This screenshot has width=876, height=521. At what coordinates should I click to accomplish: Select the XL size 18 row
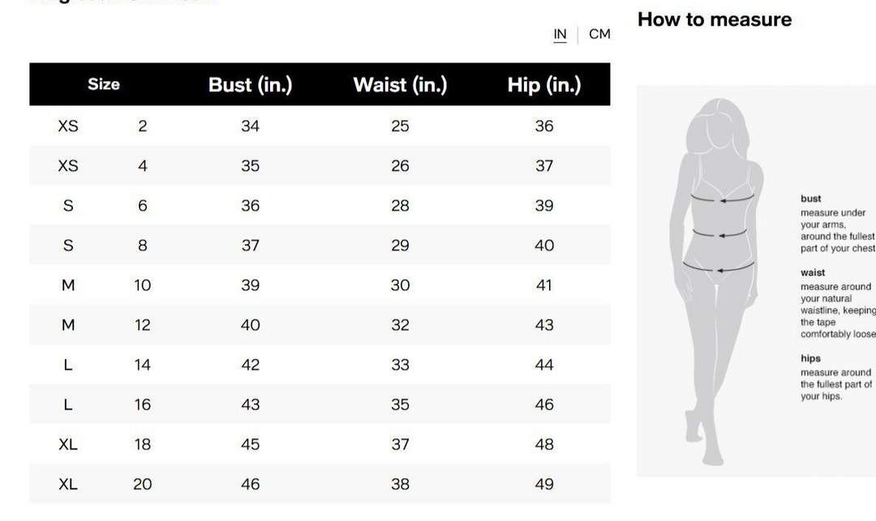pyautogui.click(x=320, y=444)
